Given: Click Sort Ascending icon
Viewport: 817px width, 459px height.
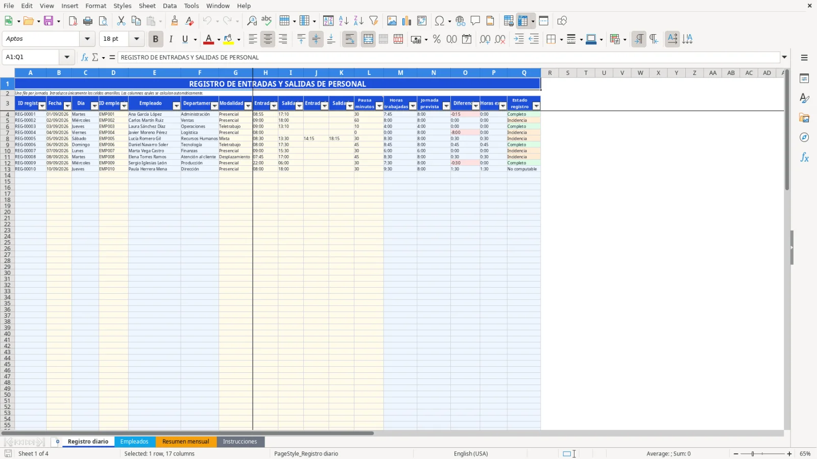Looking at the screenshot, I should 344,21.
